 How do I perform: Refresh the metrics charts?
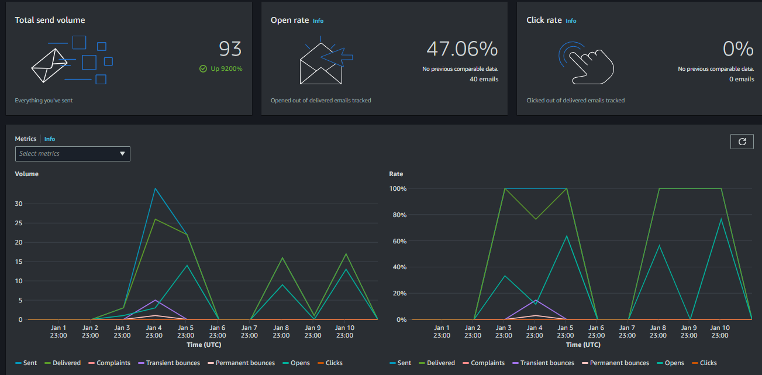742,142
